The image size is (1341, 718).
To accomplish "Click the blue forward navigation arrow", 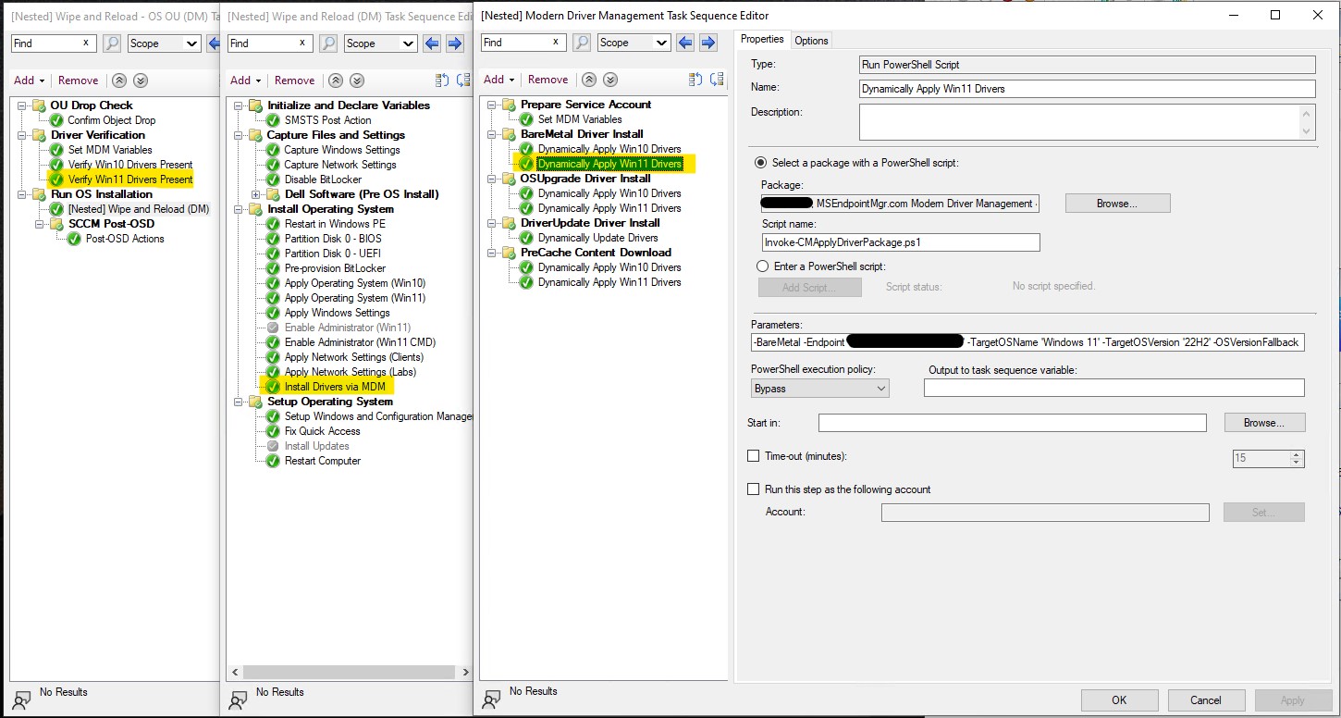I will pyautogui.click(x=707, y=42).
